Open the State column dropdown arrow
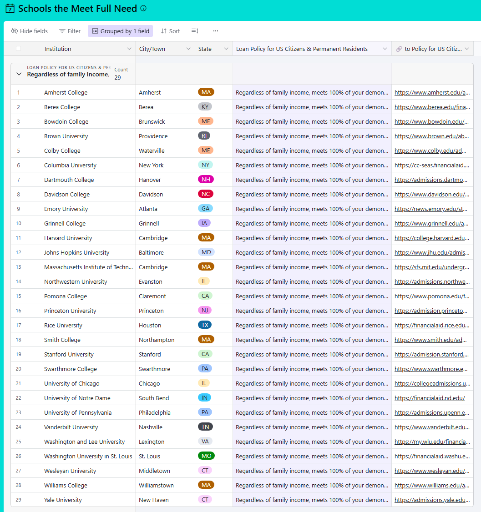Viewport: 481px width, 512px height. pos(226,49)
